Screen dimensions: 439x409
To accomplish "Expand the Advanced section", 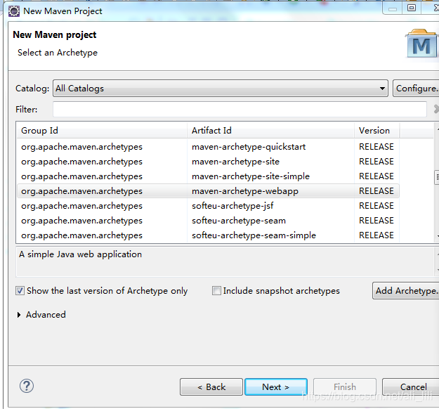I will (x=19, y=315).
